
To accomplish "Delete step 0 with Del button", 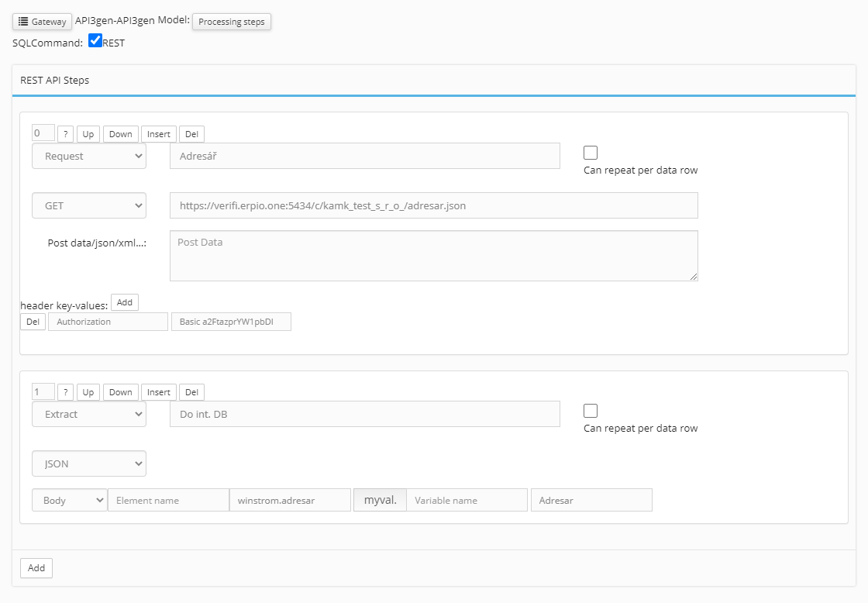I will tap(191, 134).
